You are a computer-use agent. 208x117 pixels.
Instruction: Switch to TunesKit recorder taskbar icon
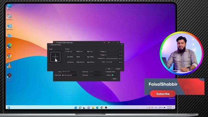(x=106, y=108)
